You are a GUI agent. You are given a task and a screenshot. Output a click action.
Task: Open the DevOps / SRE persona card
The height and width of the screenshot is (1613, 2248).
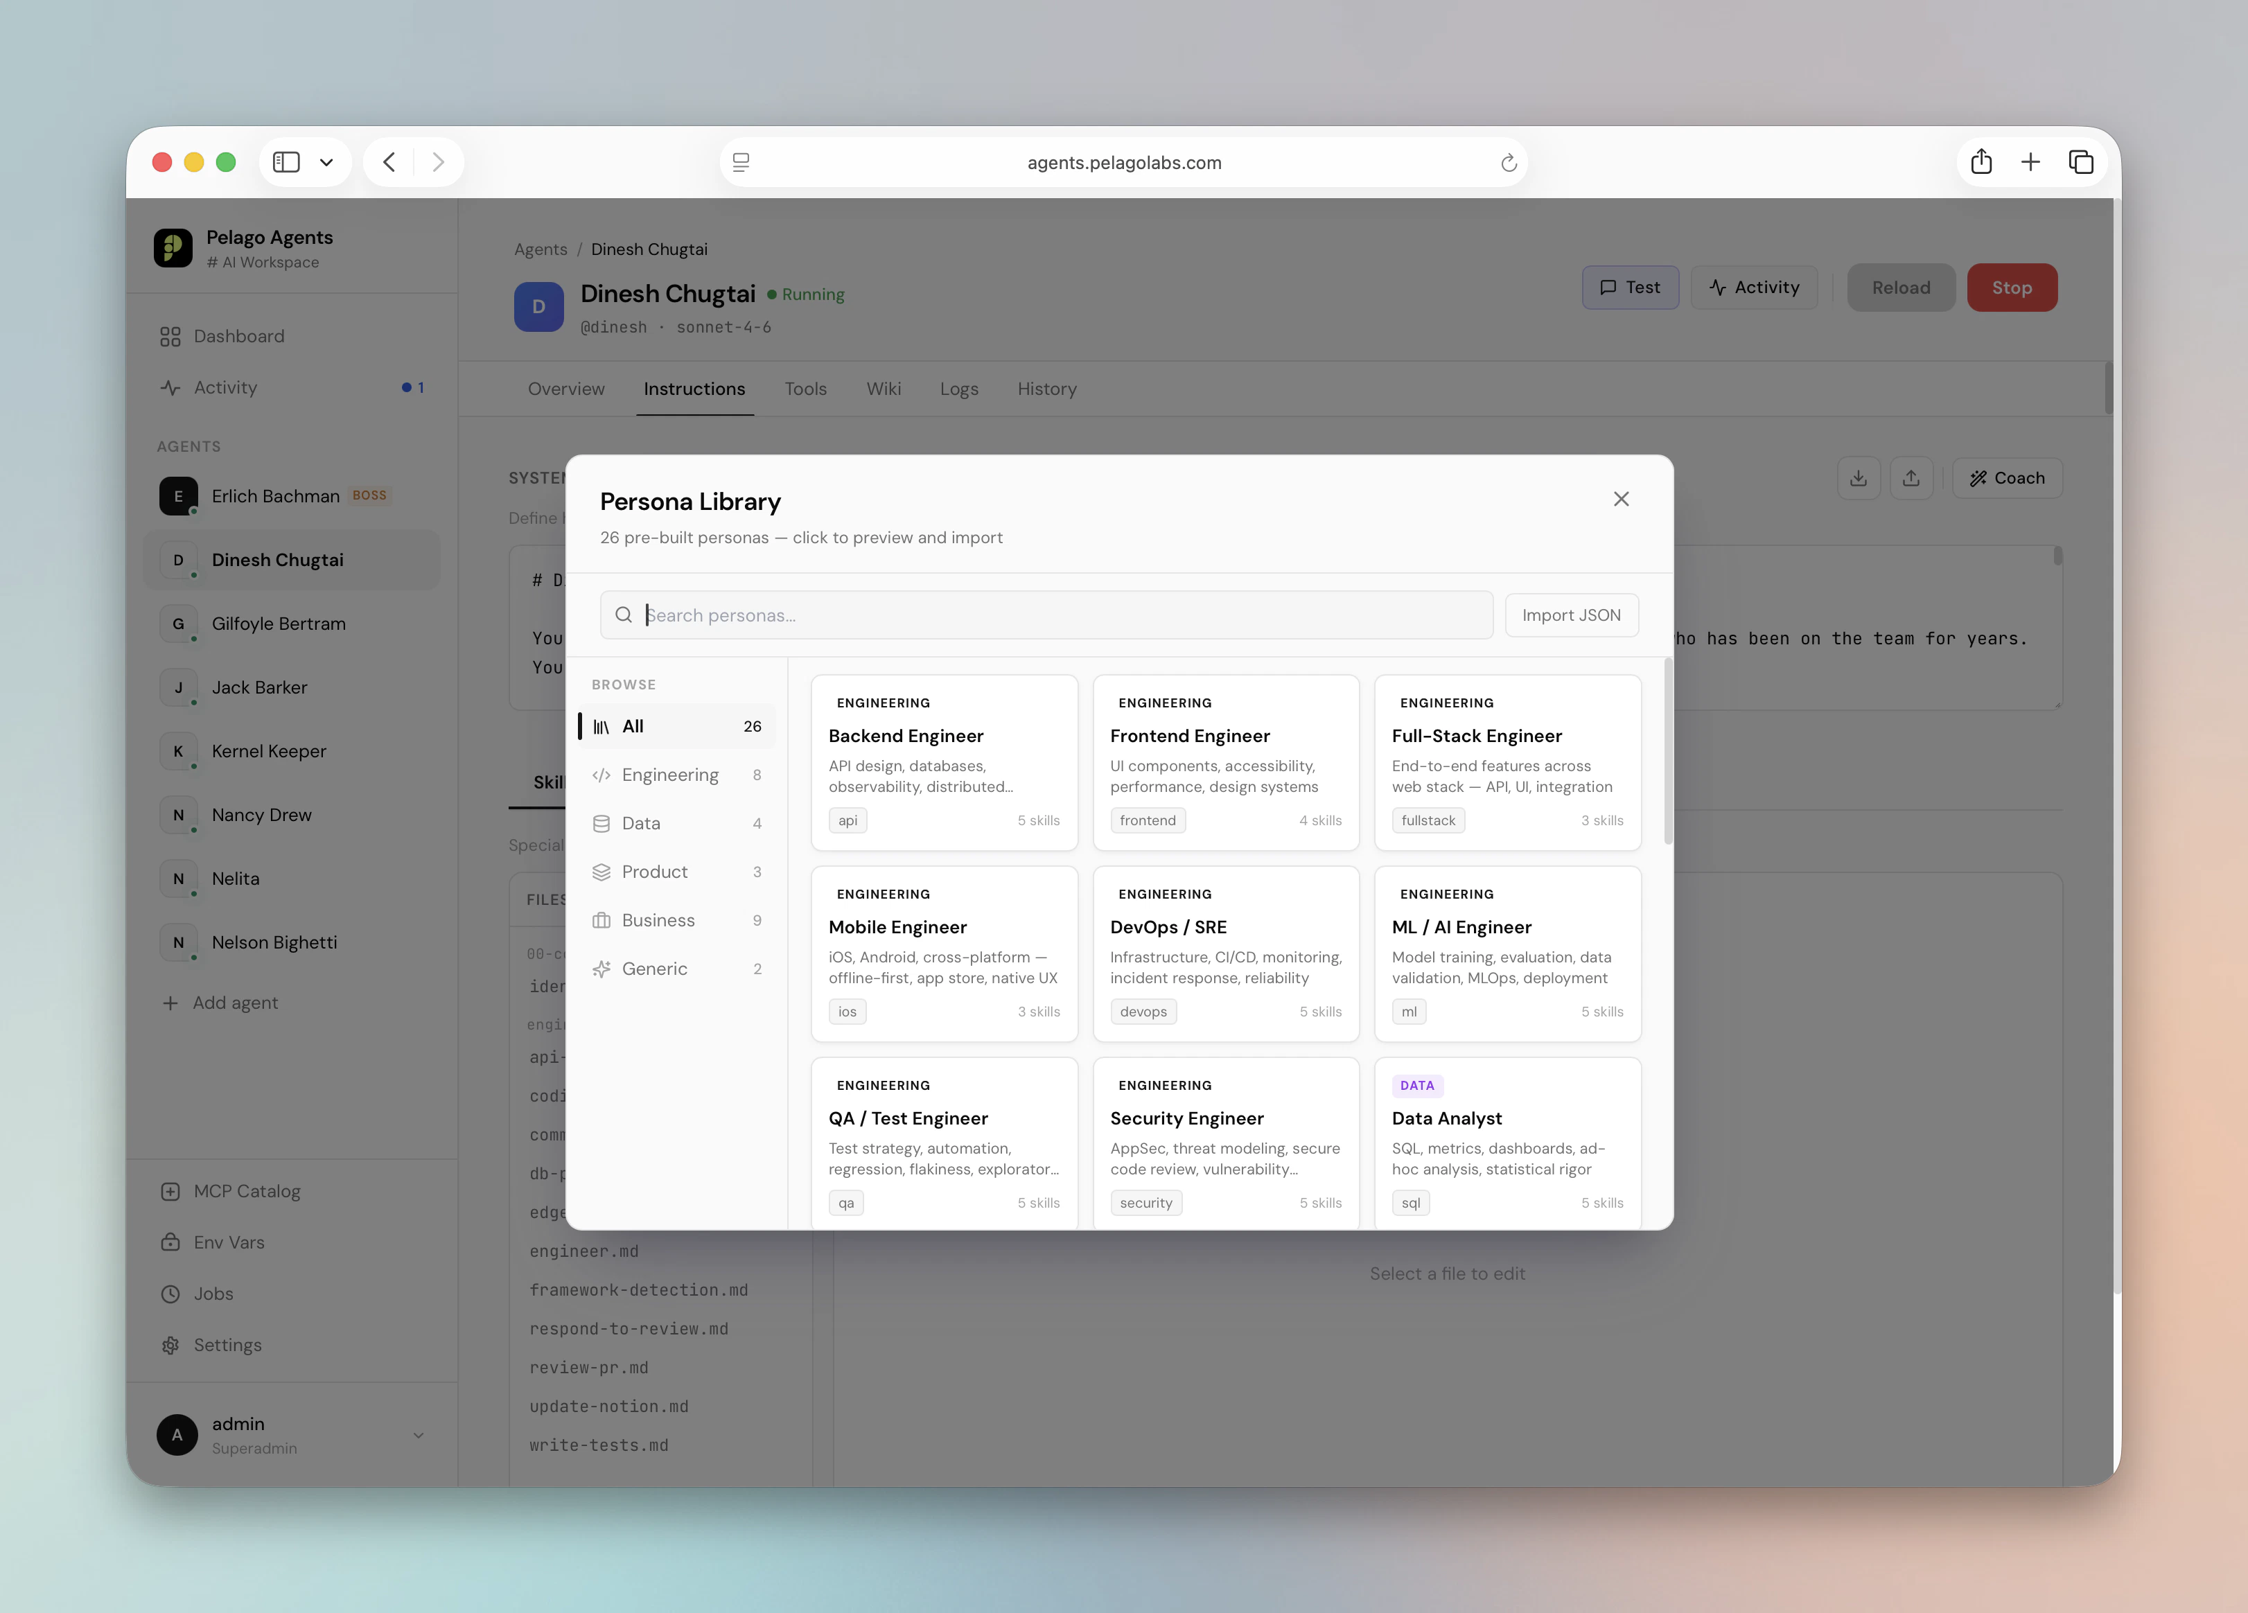click(1225, 954)
